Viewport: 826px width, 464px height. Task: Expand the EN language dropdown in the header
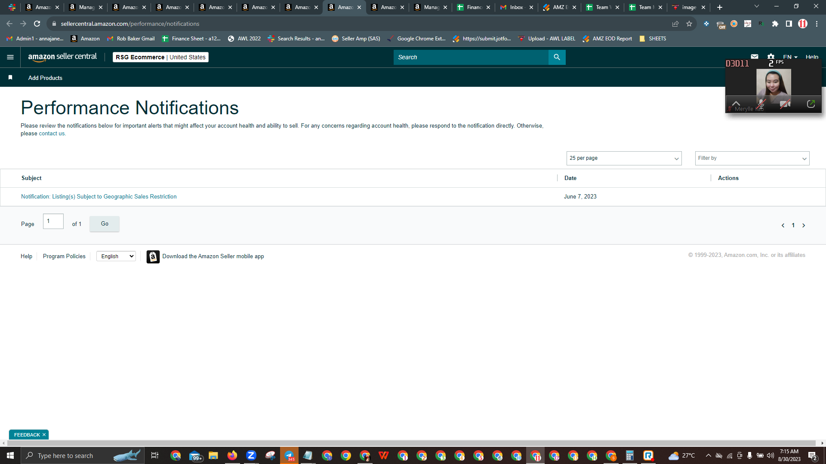pos(790,57)
